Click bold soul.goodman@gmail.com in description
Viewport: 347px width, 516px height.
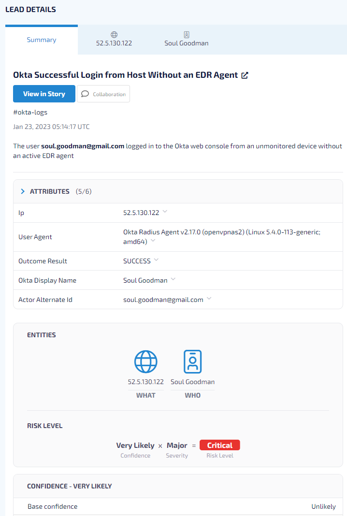click(x=83, y=146)
